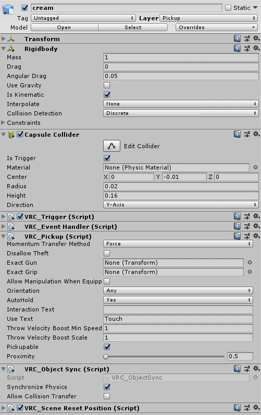The width and height of the screenshot is (261, 415).
Task: Expand the Constraints foldout
Action: 3,123
